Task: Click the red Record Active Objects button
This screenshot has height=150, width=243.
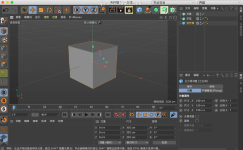Action: 117,114
